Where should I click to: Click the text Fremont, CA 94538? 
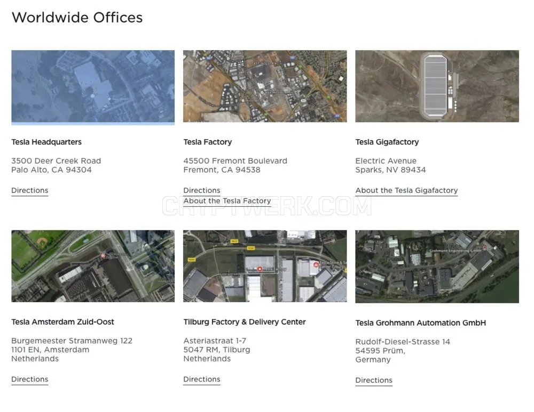(222, 169)
